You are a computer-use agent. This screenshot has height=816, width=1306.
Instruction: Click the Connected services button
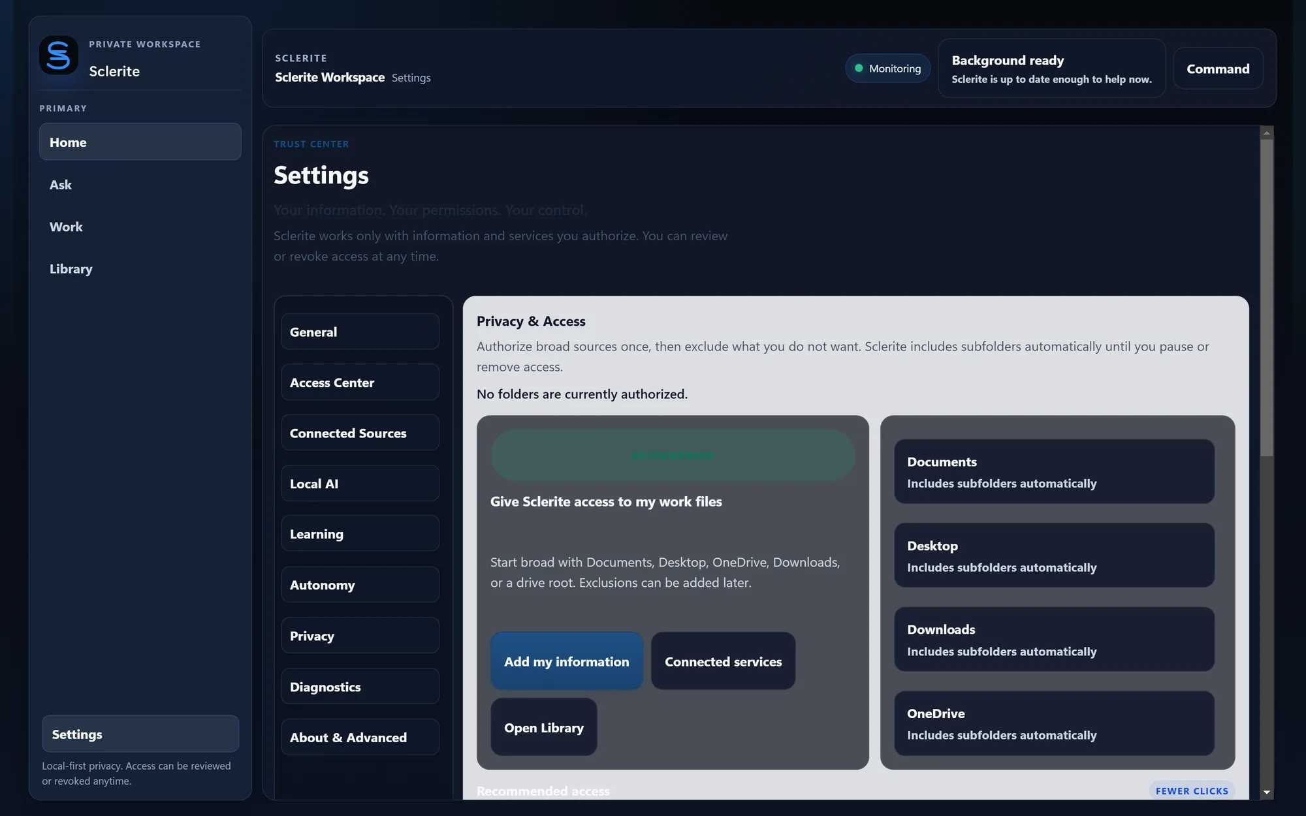pos(723,661)
